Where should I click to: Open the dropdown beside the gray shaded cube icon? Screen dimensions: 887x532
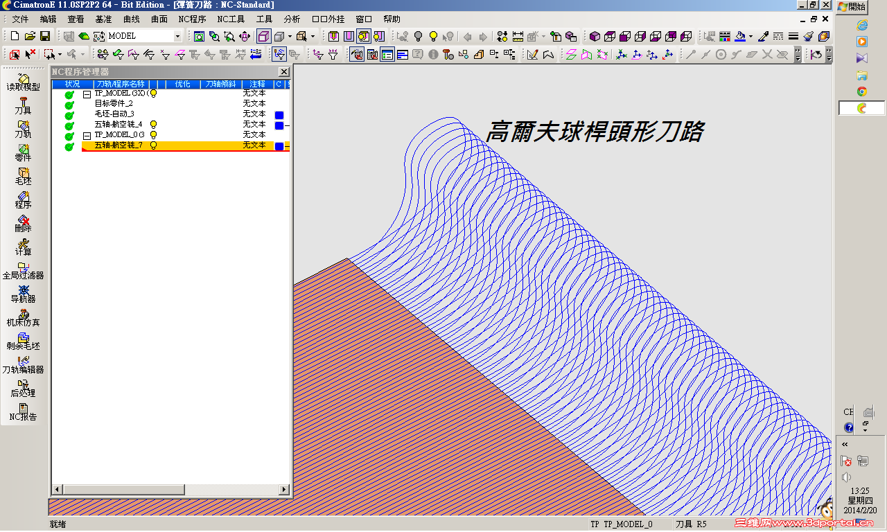coord(290,36)
